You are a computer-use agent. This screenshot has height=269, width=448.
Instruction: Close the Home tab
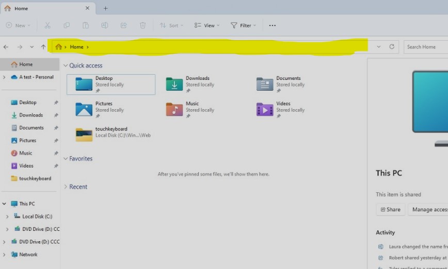click(87, 8)
